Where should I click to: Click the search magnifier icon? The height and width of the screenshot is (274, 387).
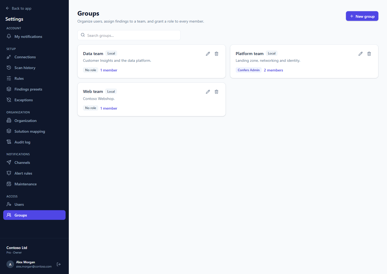(x=83, y=35)
